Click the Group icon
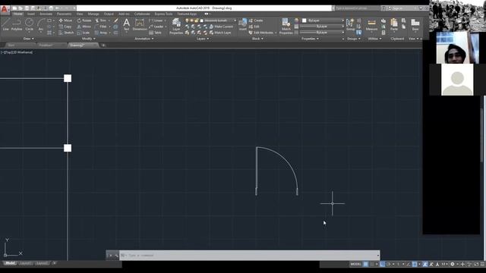The width and height of the screenshot is (486, 273). 351,24
